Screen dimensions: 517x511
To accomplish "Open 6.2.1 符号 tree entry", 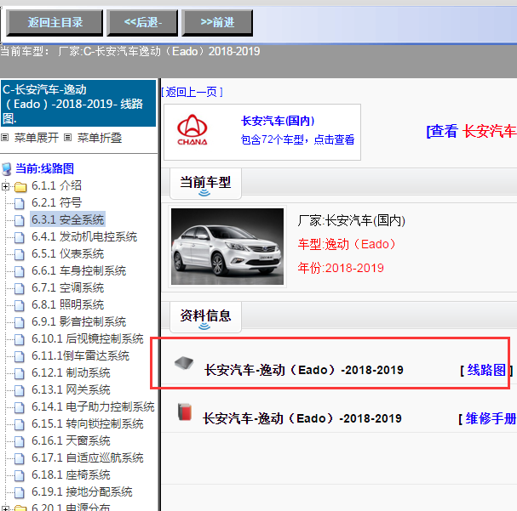I will click(56, 202).
